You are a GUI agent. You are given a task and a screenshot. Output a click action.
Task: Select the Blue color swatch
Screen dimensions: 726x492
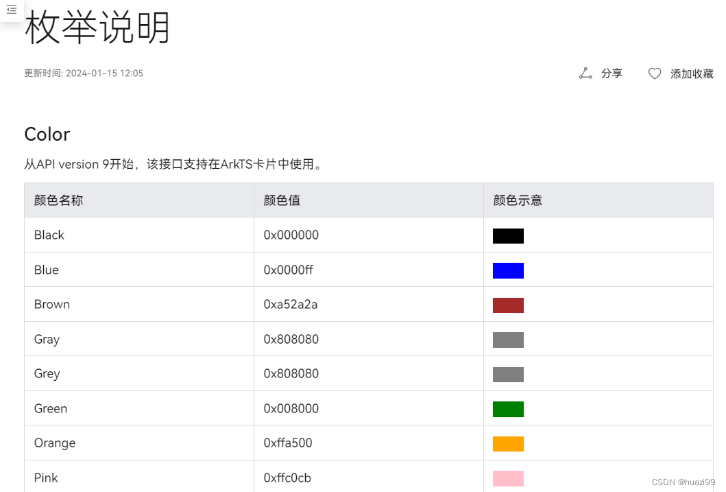coord(508,270)
